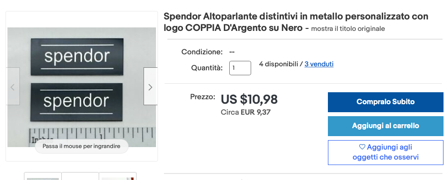Select the second image thumbnail below the gallery

(80, 177)
